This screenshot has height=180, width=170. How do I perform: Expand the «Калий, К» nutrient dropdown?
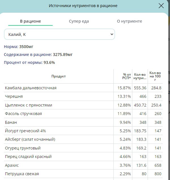[59, 34]
